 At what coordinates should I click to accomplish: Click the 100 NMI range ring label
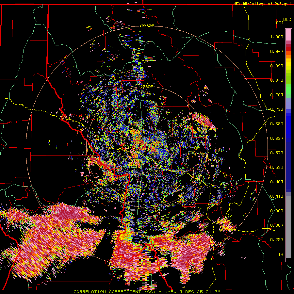coord(147,26)
